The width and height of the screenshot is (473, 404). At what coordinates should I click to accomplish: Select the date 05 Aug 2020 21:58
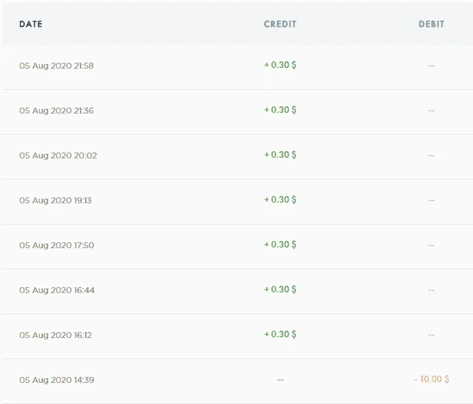pyautogui.click(x=56, y=66)
